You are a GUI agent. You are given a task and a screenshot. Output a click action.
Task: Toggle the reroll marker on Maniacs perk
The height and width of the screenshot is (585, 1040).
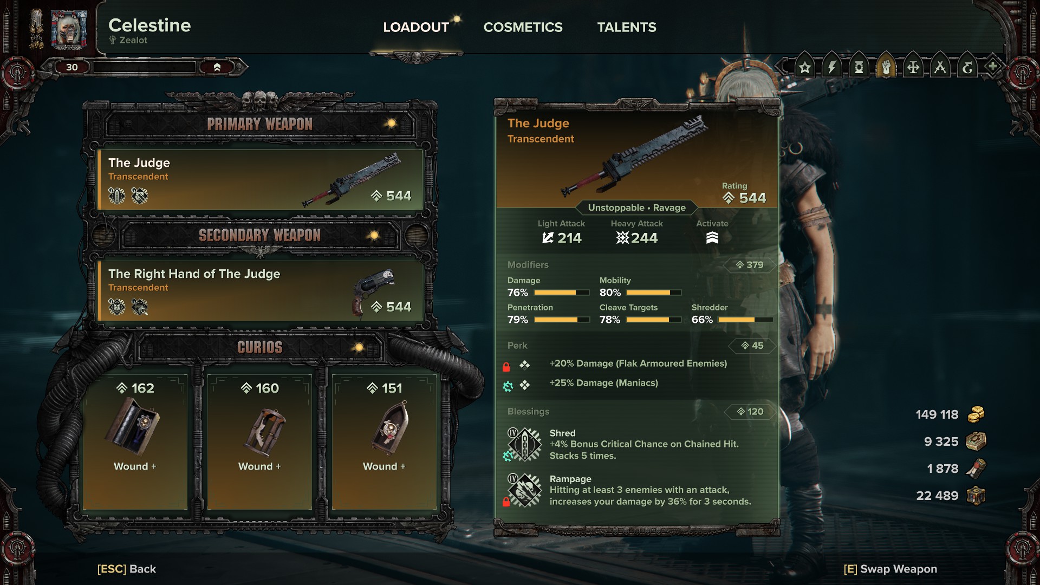(x=508, y=386)
